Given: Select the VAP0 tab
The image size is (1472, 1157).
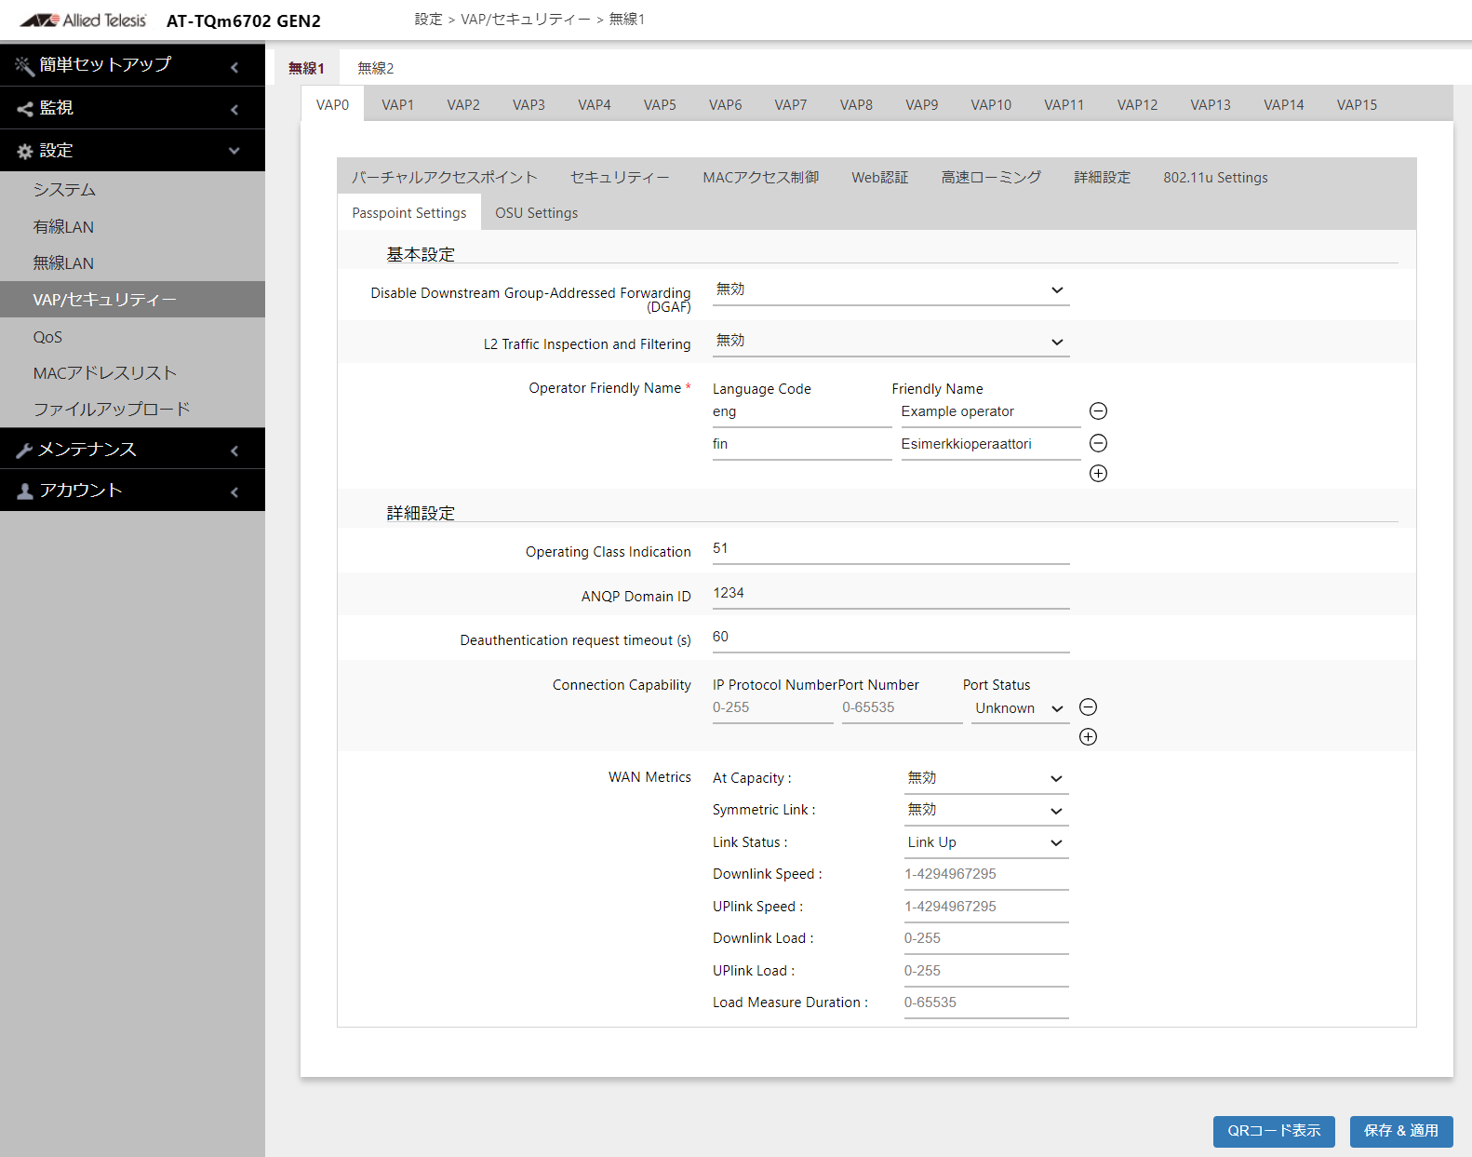Looking at the screenshot, I should pyautogui.click(x=332, y=104).
